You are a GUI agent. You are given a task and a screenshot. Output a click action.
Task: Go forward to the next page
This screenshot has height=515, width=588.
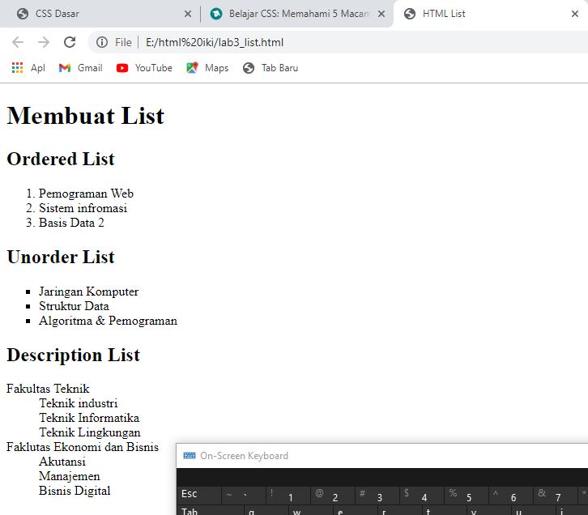(x=44, y=42)
